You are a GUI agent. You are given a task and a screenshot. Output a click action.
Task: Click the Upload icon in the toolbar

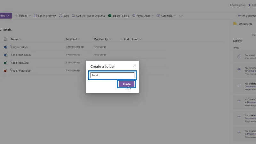(16, 16)
